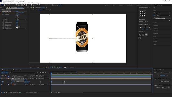Enable motion blur icon in timeline

pyautogui.click(x=45, y=73)
